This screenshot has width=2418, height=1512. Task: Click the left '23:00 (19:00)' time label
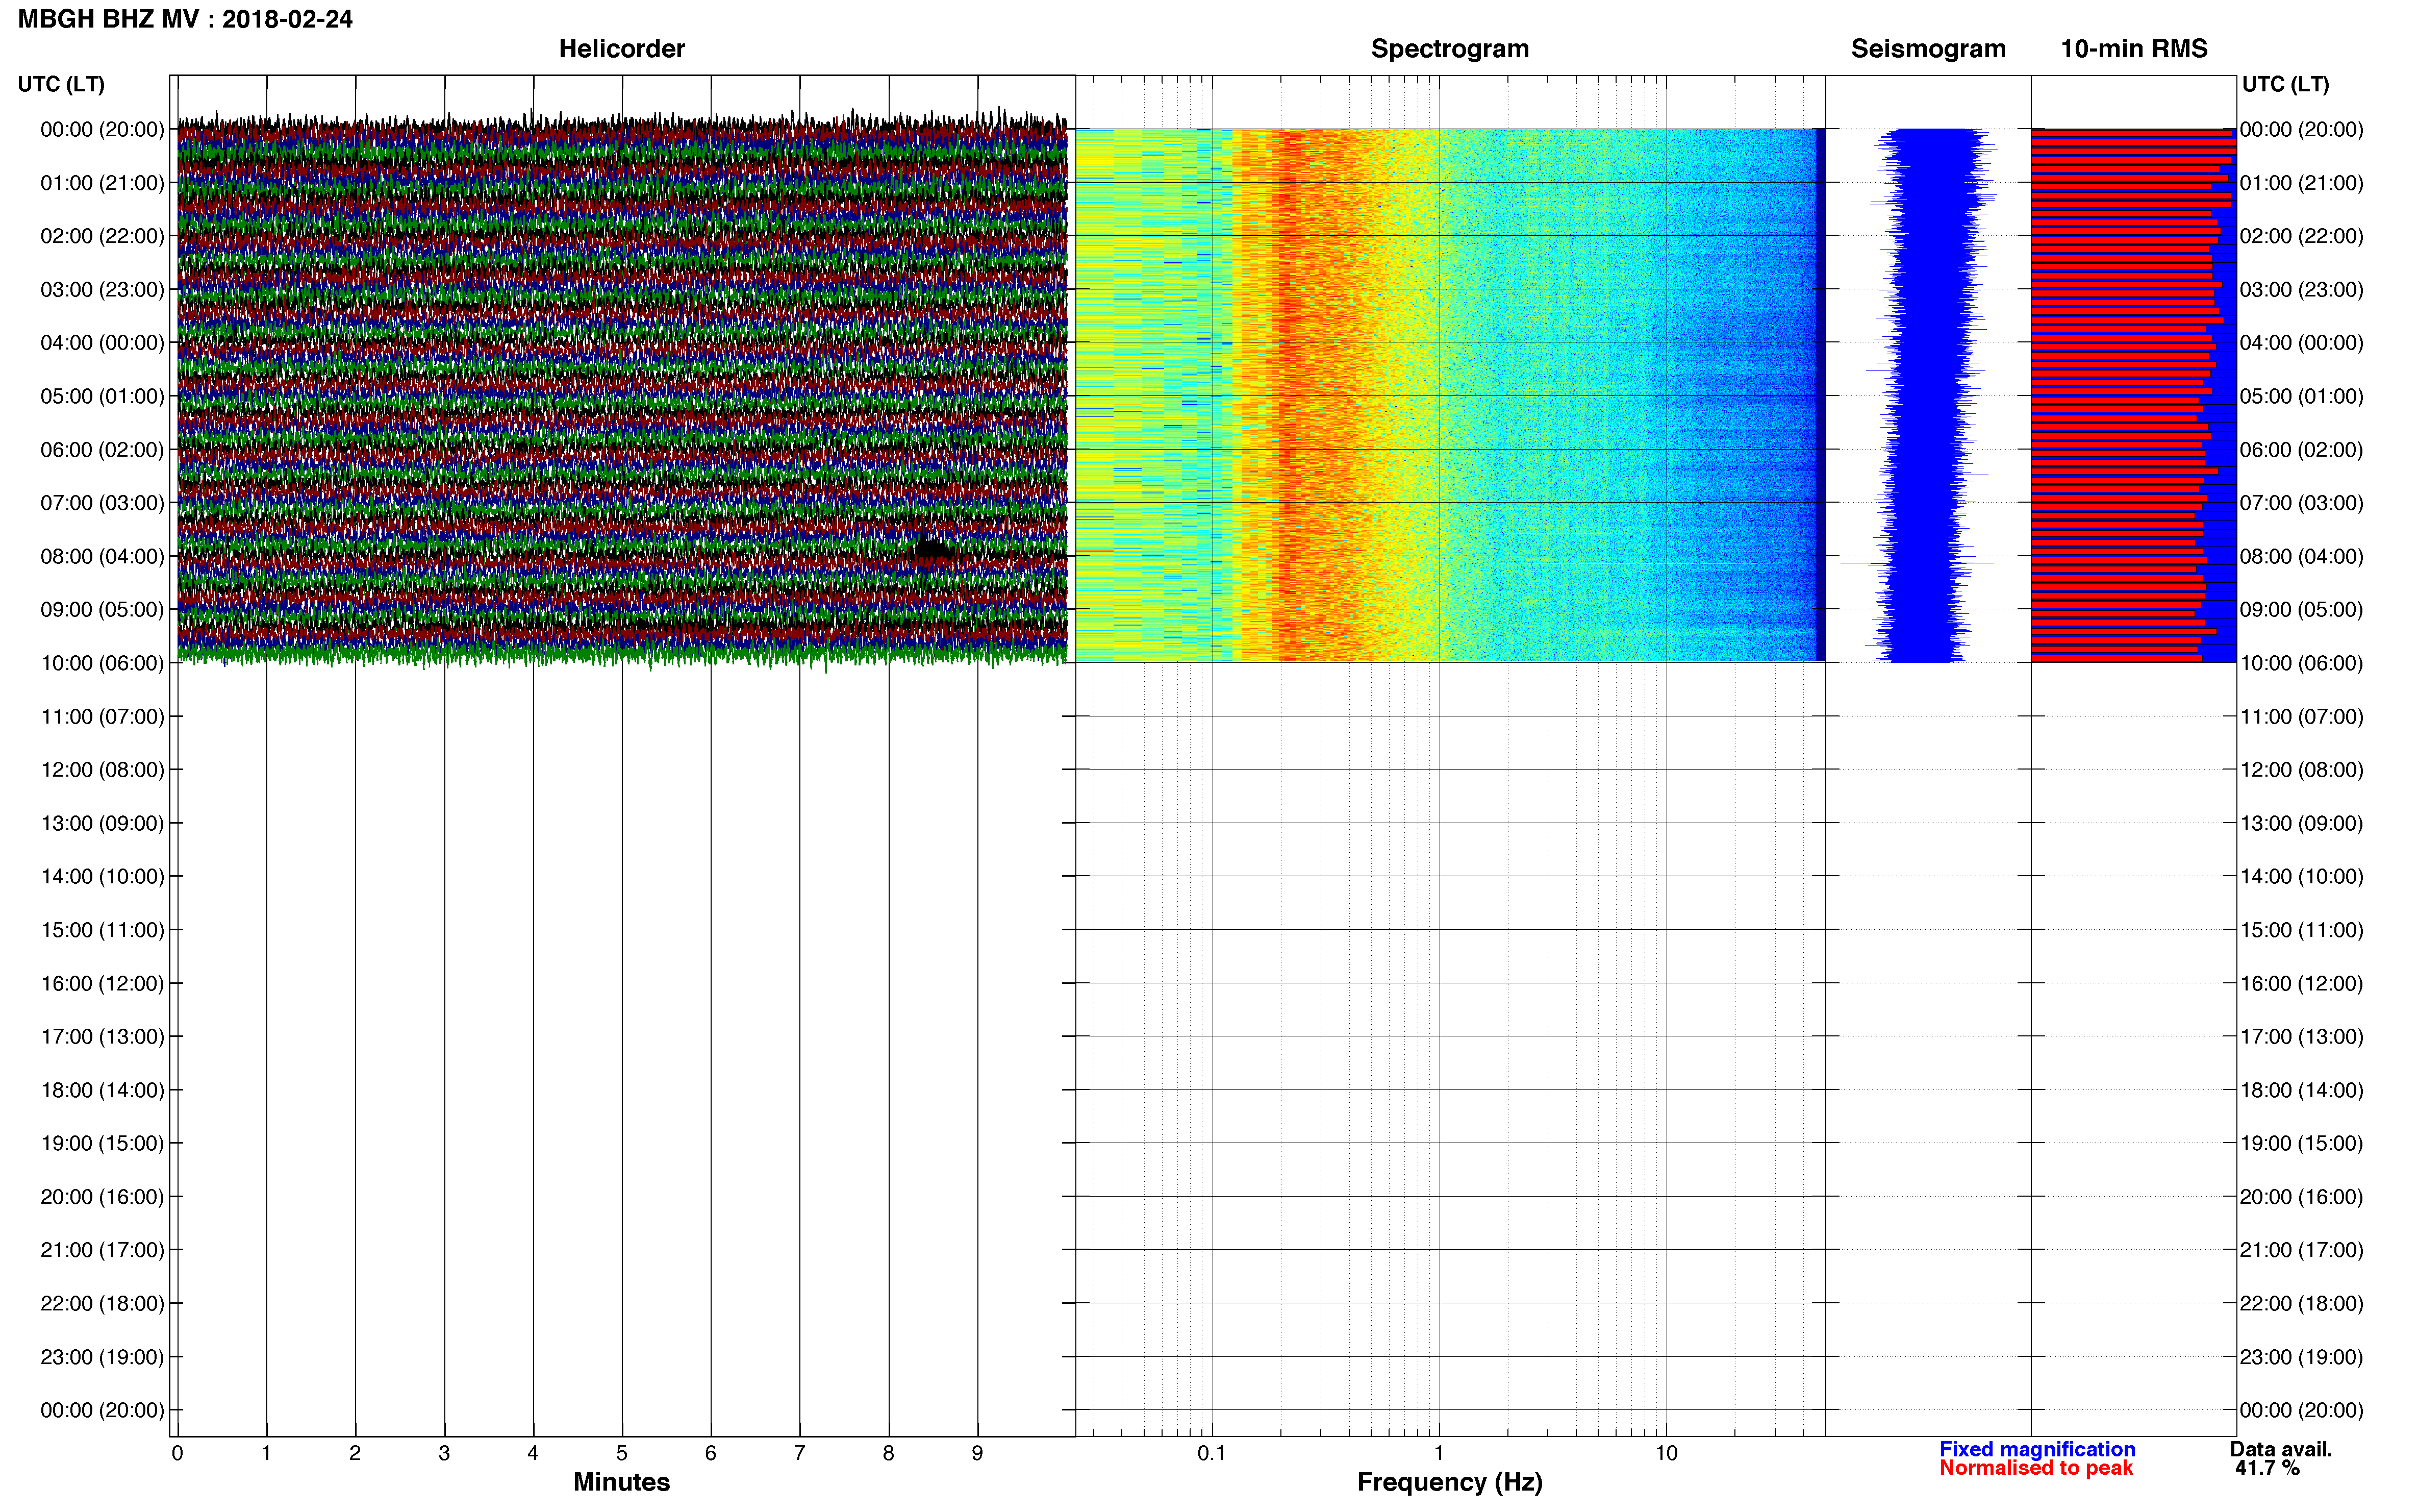pyautogui.click(x=102, y=1357)
